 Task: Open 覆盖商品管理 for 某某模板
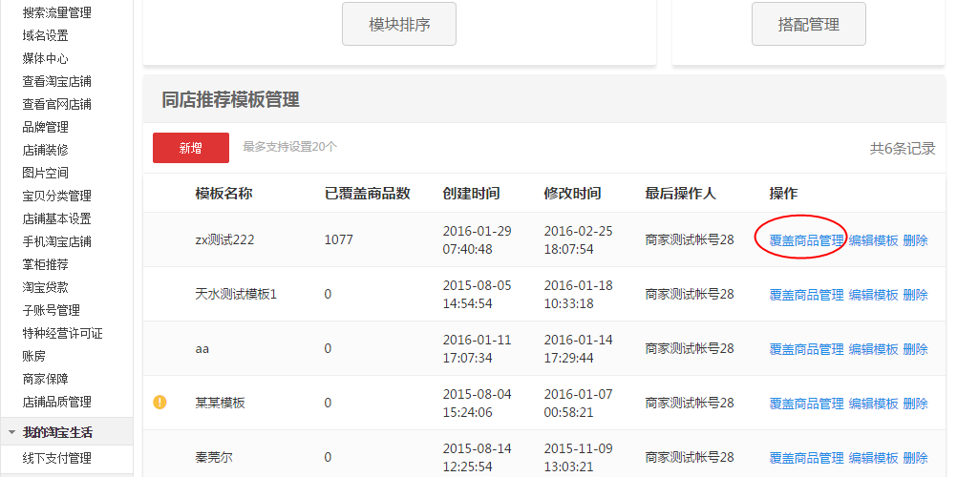click(806, 404)
